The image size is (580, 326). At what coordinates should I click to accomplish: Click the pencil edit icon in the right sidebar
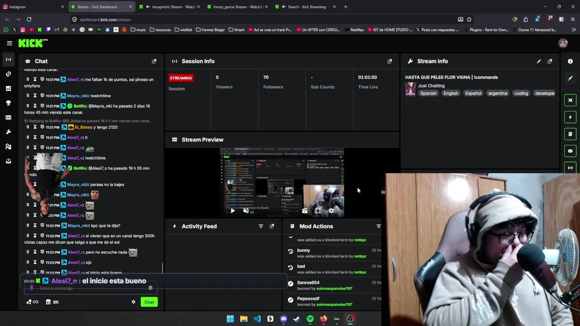[570, 78]
